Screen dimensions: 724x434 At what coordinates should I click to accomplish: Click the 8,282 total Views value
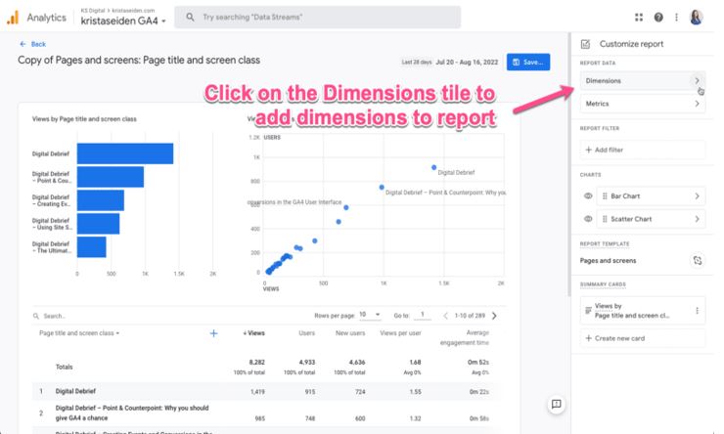pos(257,362)
